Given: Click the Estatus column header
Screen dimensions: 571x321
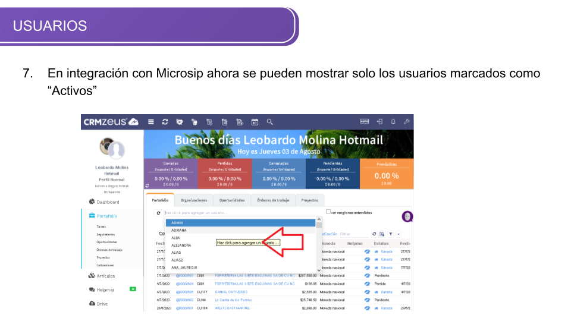Looking at the screenshot, I should coord(381,244).
